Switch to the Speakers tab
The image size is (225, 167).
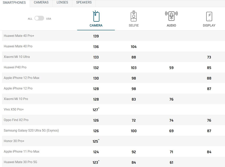pyautogui.click(x=84, y=2)
